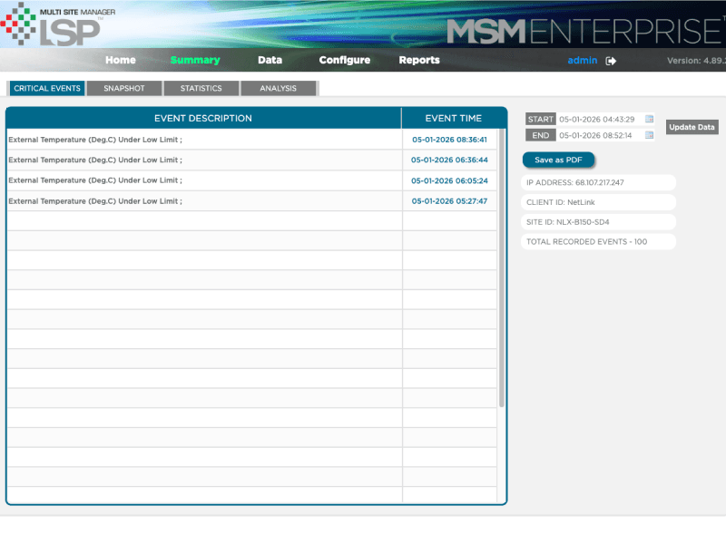Click the LSP Multi Site Manager logo
The height and width of the screenshot is (544, 726).
coord(58,24)
